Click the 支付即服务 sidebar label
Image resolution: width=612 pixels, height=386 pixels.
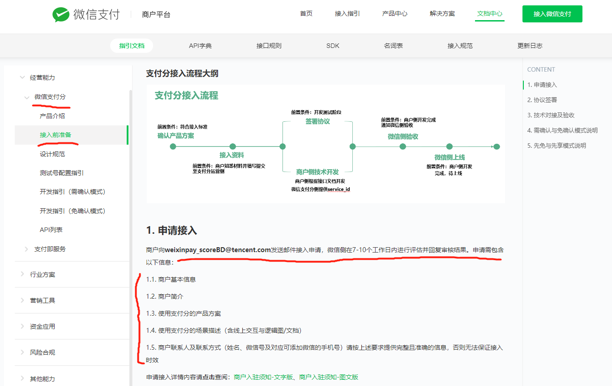click(50, 249)
